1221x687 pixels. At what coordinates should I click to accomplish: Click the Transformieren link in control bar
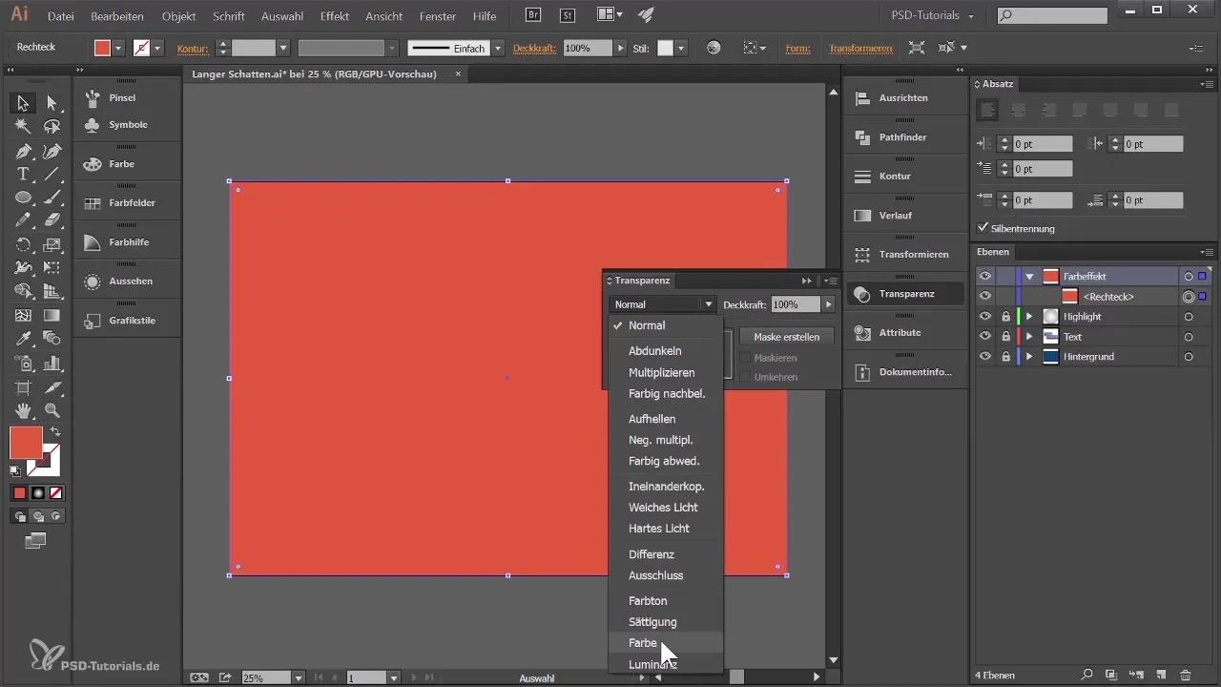[x=860, y=48]
